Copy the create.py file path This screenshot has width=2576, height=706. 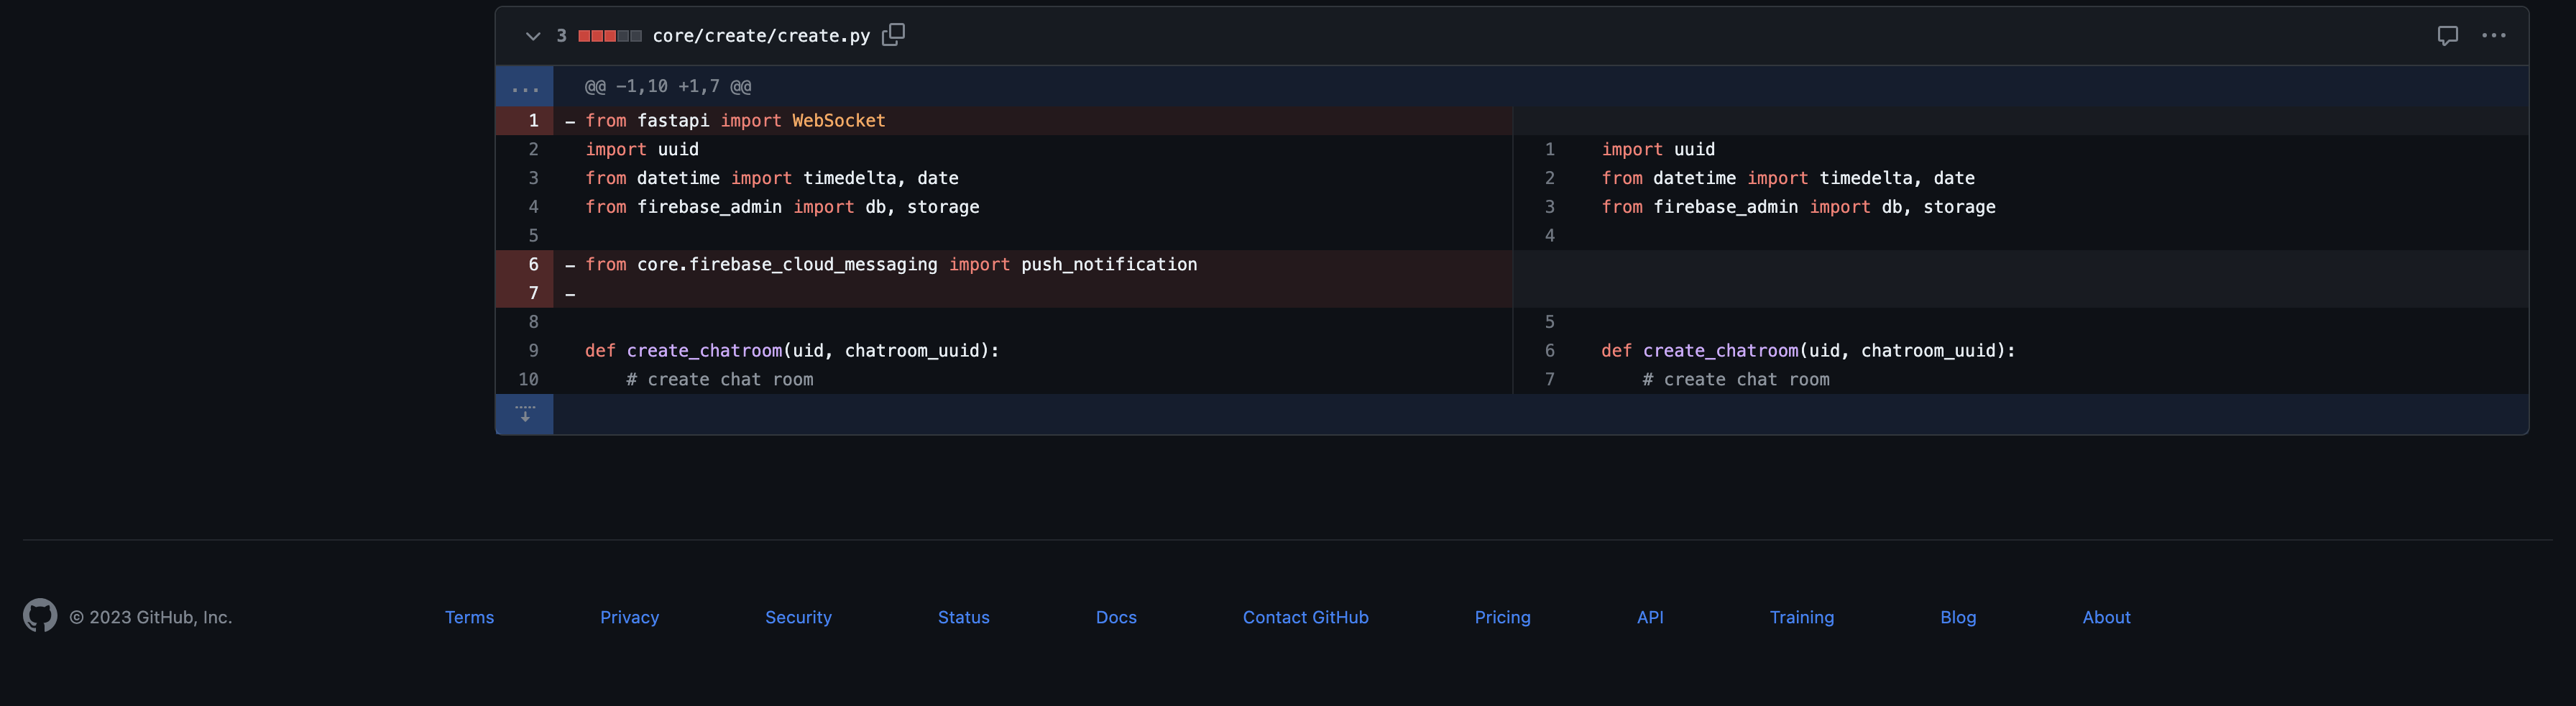(893, 35)
